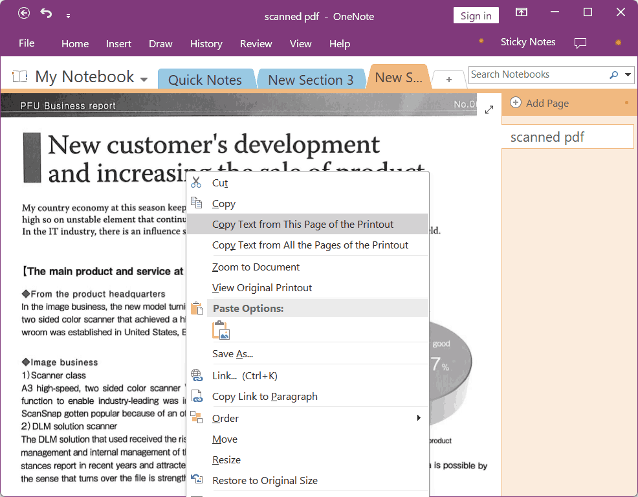Open Customize Quick Access Toolbar dropdown

[69, 15]
